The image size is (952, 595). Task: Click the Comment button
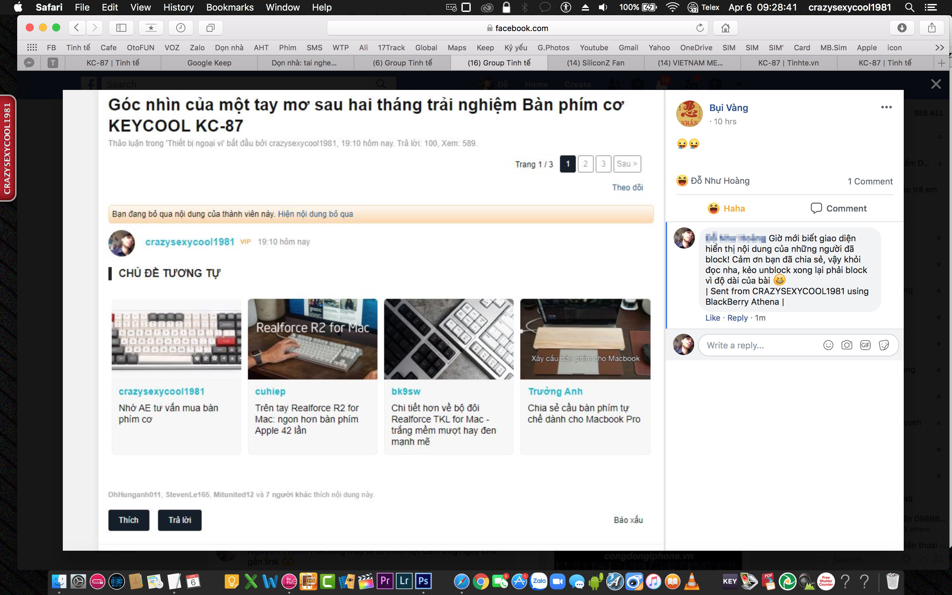(x=838, y=208)
